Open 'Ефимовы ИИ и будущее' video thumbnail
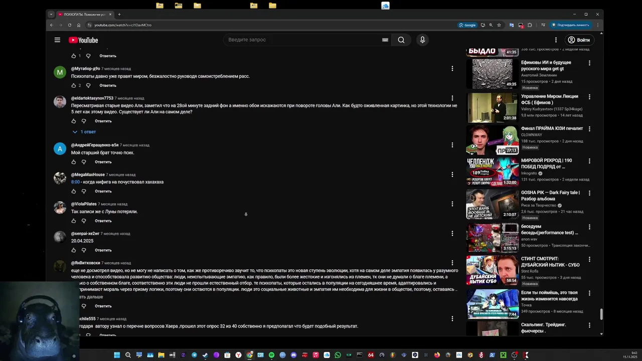The height and width of the screenshot is (361, 642). [x=492, y=74]
